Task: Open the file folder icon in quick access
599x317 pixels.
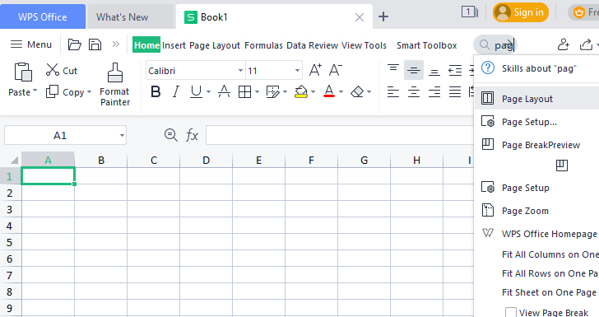Action: click(x=75, y=44)
